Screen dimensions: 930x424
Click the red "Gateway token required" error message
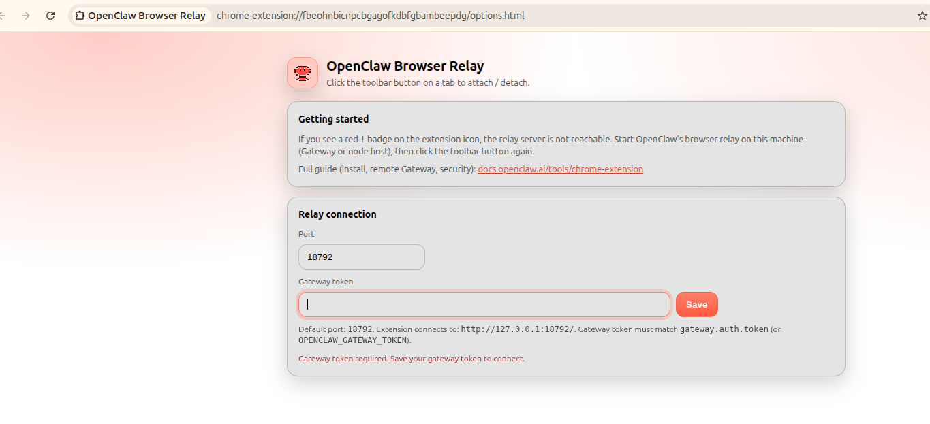click(412, 359)
